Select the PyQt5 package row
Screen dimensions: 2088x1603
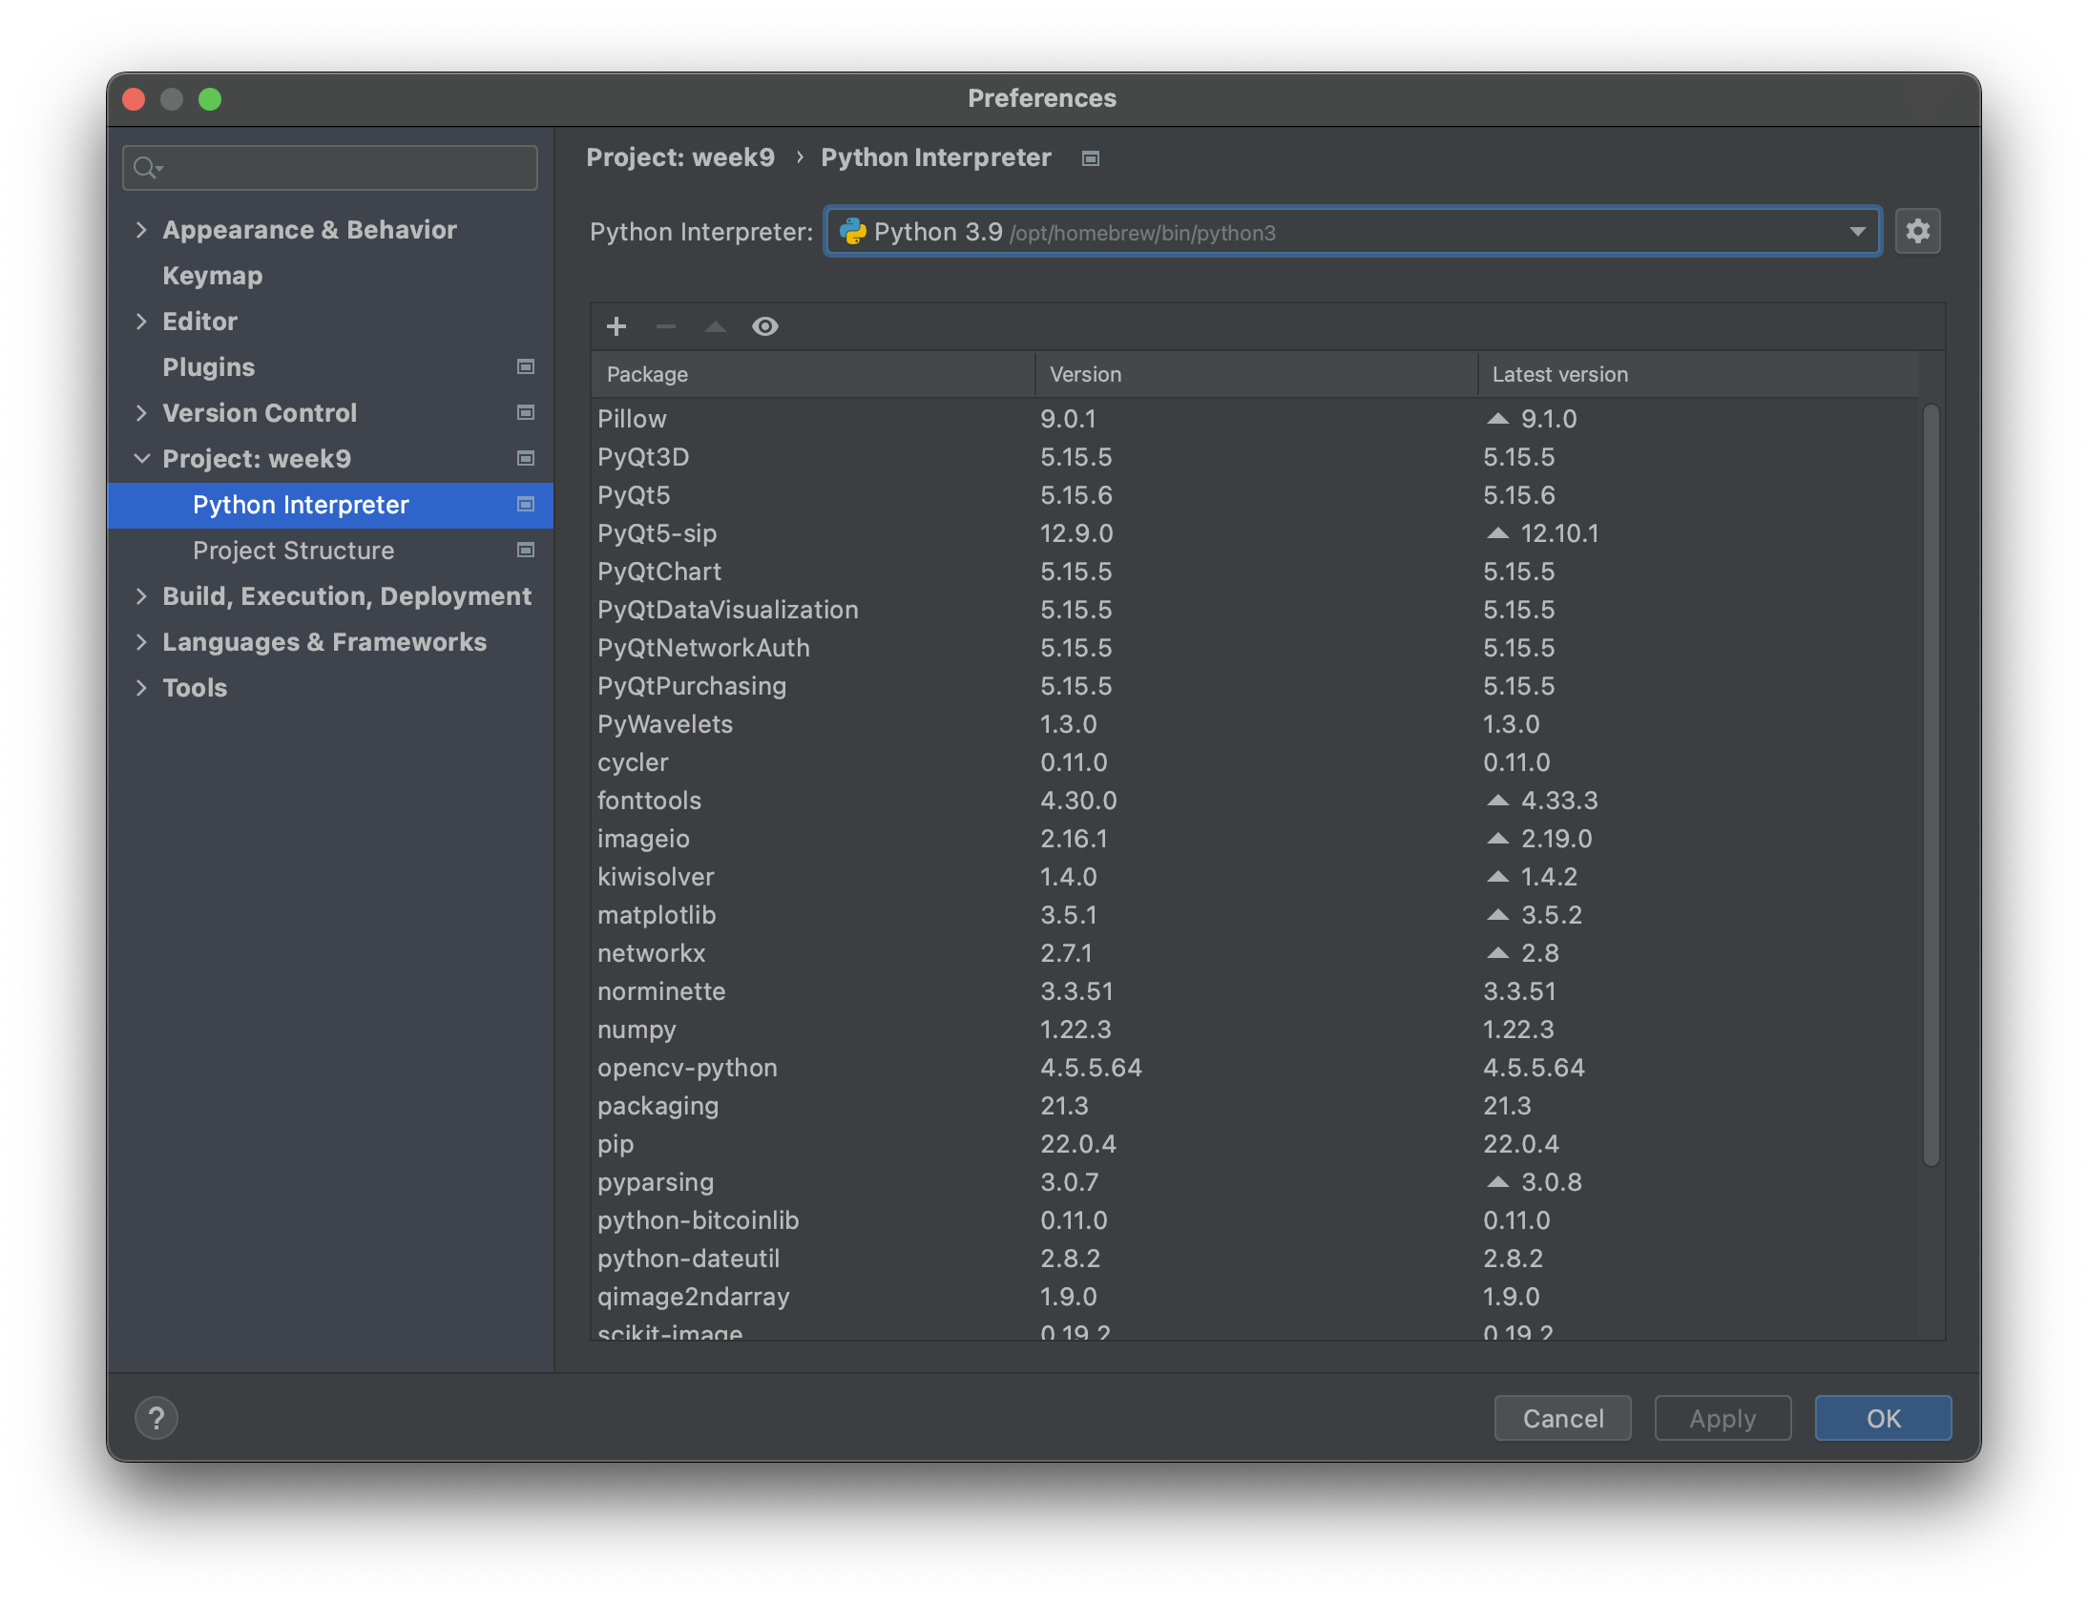(1255, 494)
